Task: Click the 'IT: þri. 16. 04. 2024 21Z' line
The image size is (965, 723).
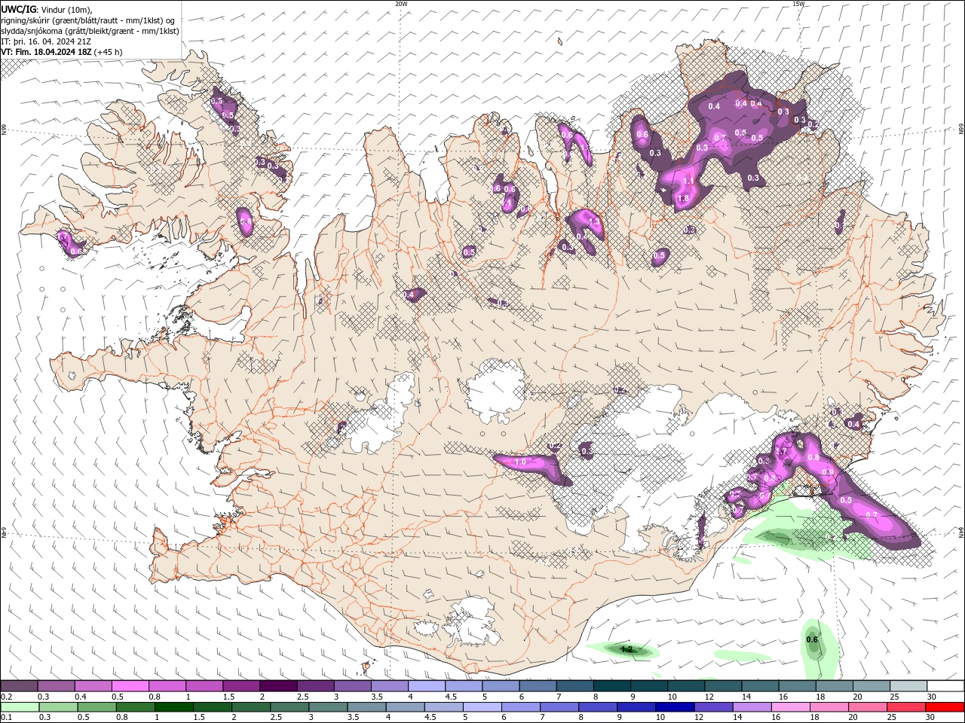Action: [x=46, y=41]
